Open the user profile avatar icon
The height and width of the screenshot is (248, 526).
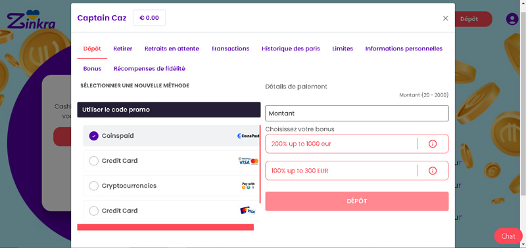point(512,19)
